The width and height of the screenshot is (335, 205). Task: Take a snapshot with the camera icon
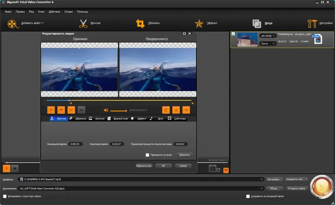point(212,169)
